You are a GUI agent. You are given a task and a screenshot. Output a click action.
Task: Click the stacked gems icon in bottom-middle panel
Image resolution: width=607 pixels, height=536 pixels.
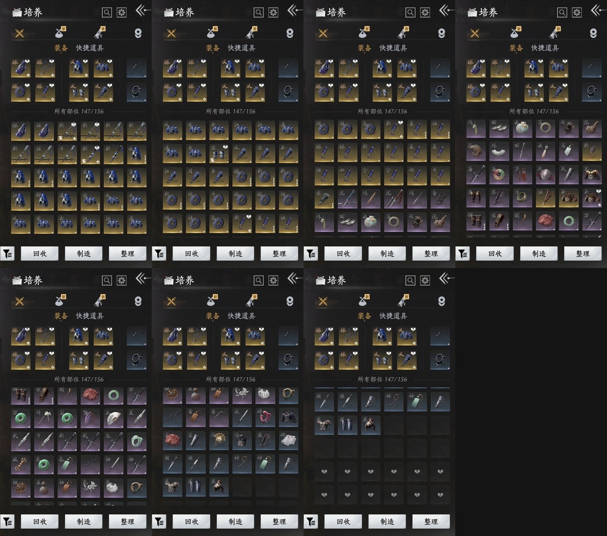pos(290,301)
